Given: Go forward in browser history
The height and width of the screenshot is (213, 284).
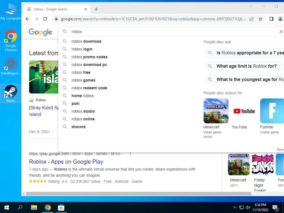Looking at the screenshot, I should tap(36, 19).
